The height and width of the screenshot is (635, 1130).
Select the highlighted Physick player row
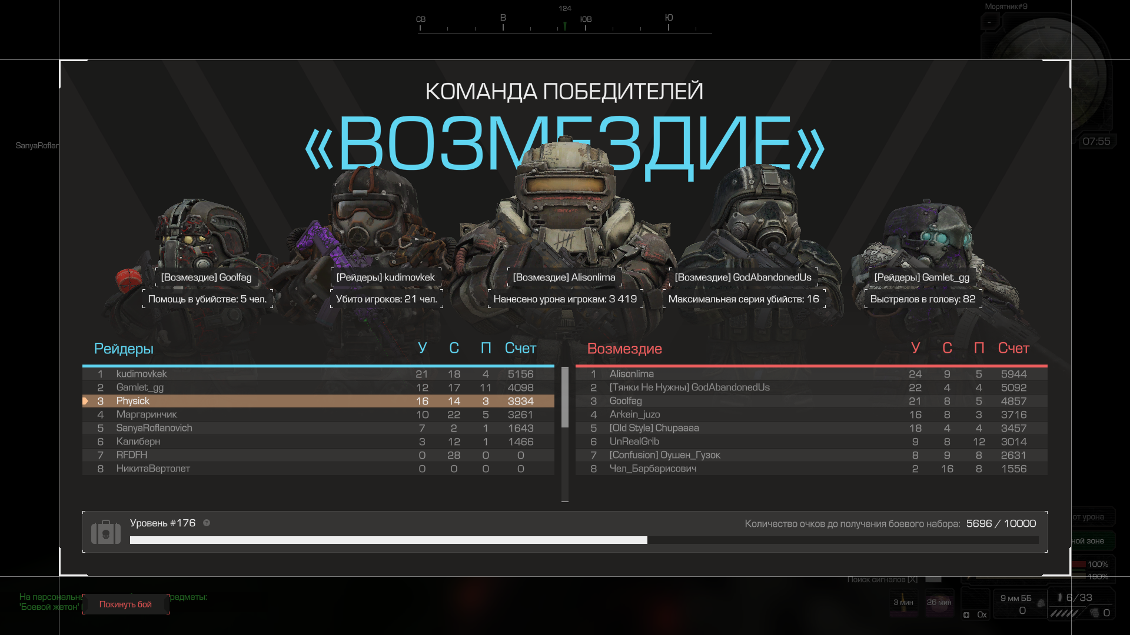click(318, 401)
